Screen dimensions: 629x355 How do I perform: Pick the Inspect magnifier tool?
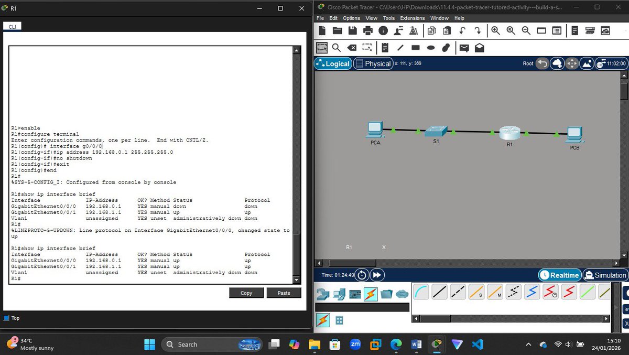pos(337,48)
